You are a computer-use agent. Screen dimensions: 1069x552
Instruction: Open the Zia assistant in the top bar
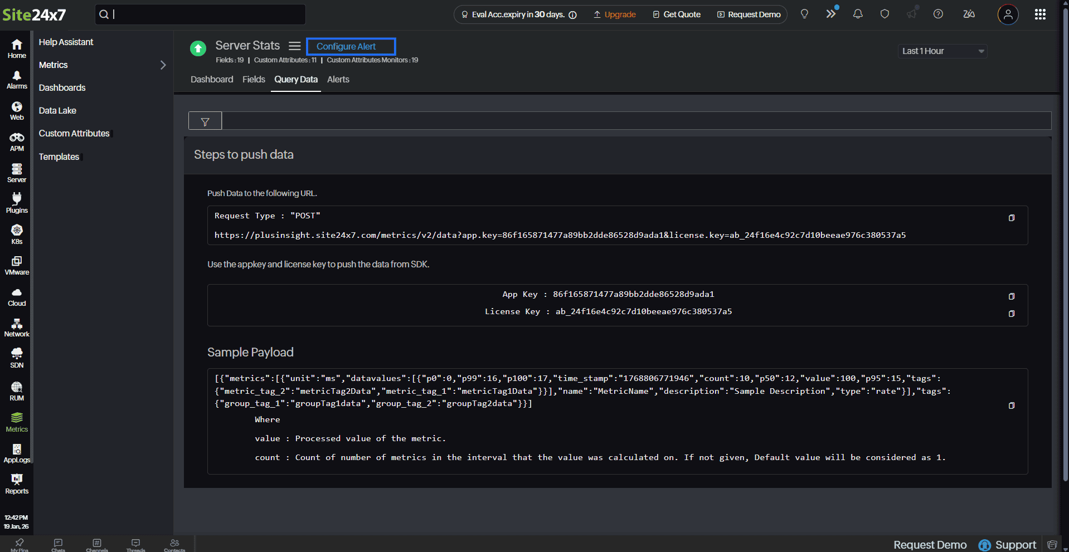(969, 14)
